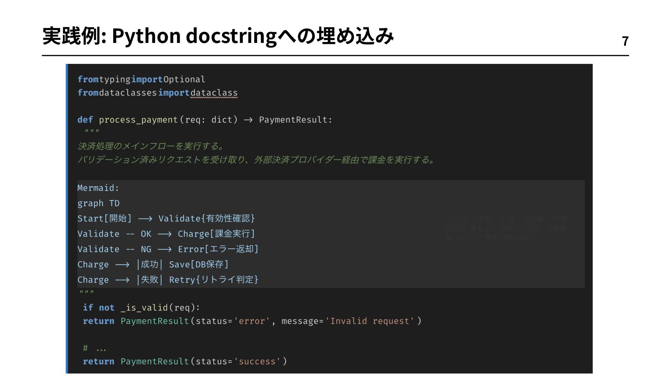Image resolution: width=671 pixels, height=377 pixels.
Task: Click the faint gray note beside the Mermaid block
Action: pos(506,228)
